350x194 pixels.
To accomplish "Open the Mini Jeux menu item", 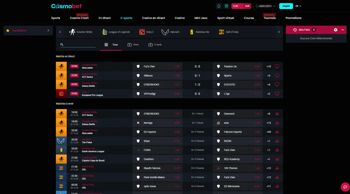I will click(x=201, y=18).
